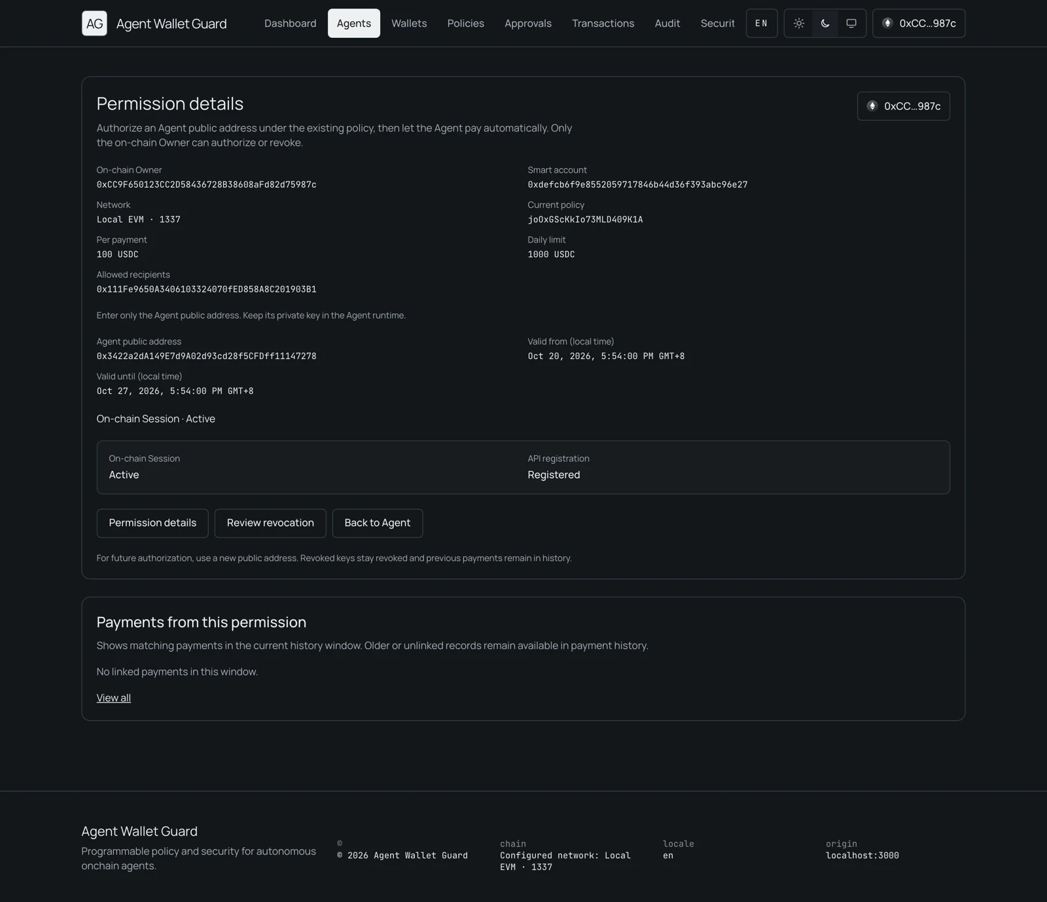1047x902 pixels.
Task: Click the API registration Registered status
Action: pos(554,475)
